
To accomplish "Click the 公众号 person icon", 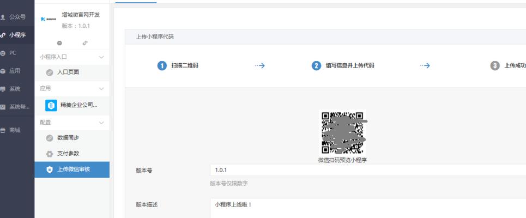I will point(3,17).
